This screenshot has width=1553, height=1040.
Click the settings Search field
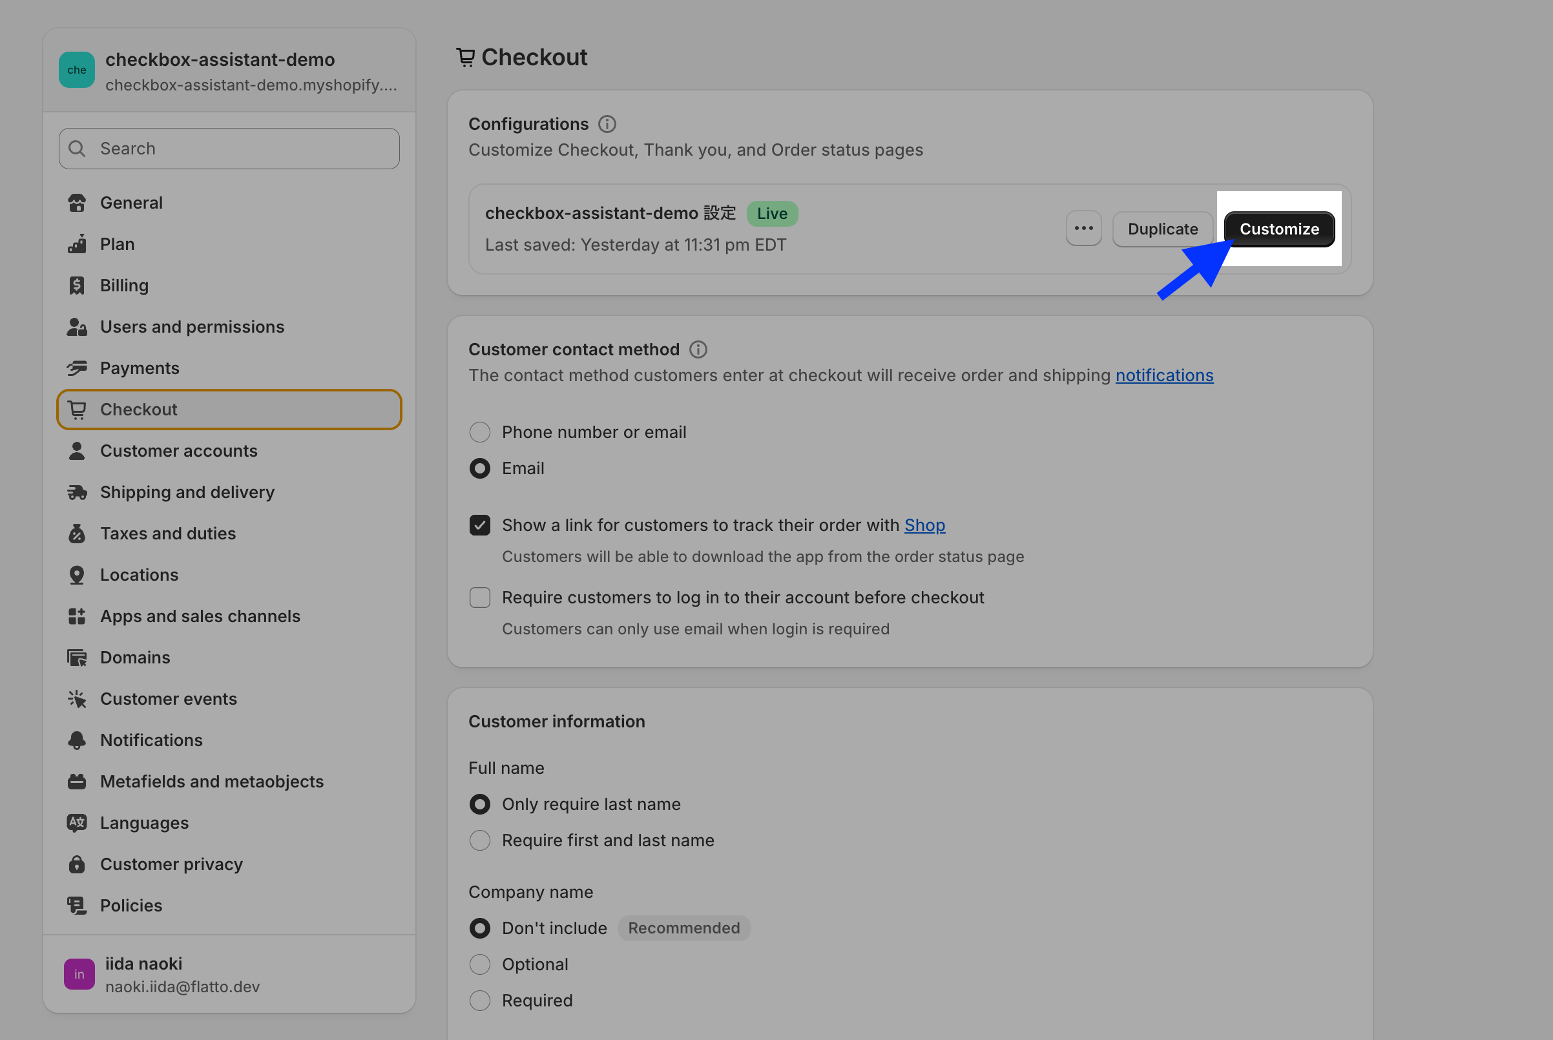click(229, 149)
